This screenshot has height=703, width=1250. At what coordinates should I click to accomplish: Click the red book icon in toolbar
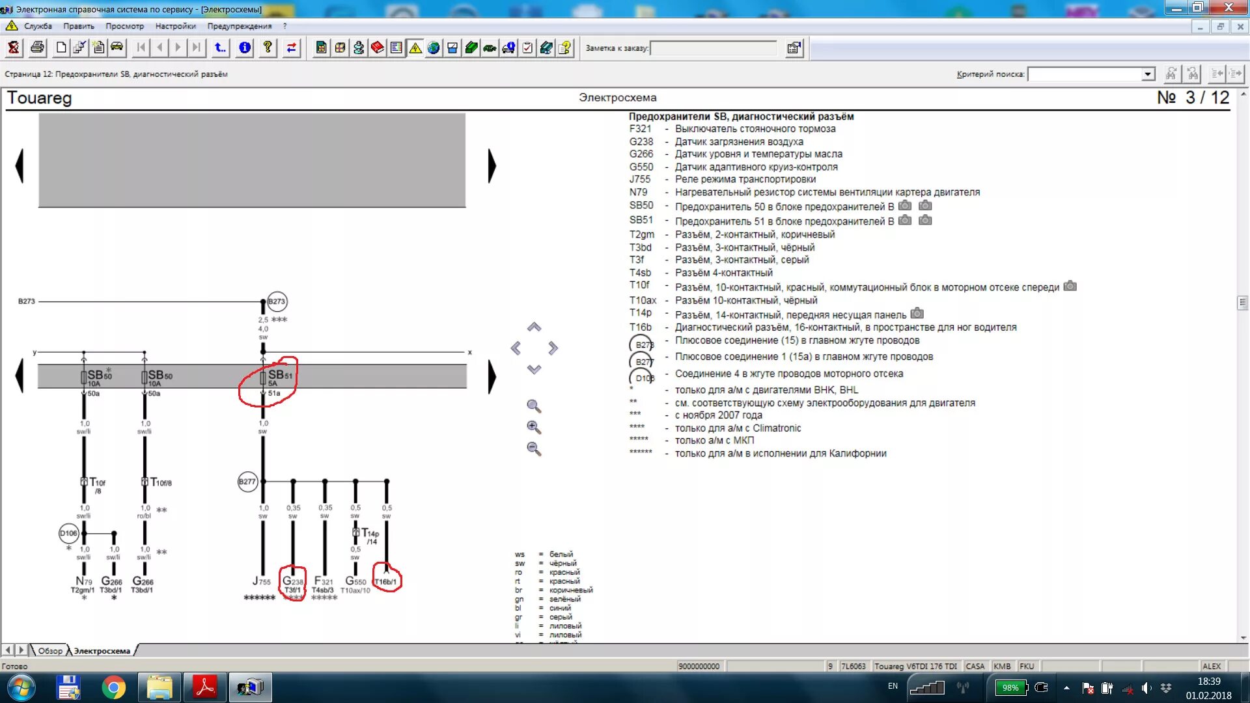point(377,48)
